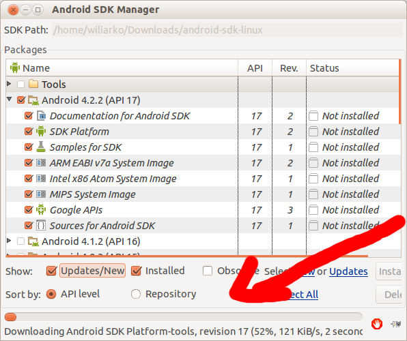Click the red stop download icon
The width and height of the screenshot is (407, 341).
tap(377, 324)
